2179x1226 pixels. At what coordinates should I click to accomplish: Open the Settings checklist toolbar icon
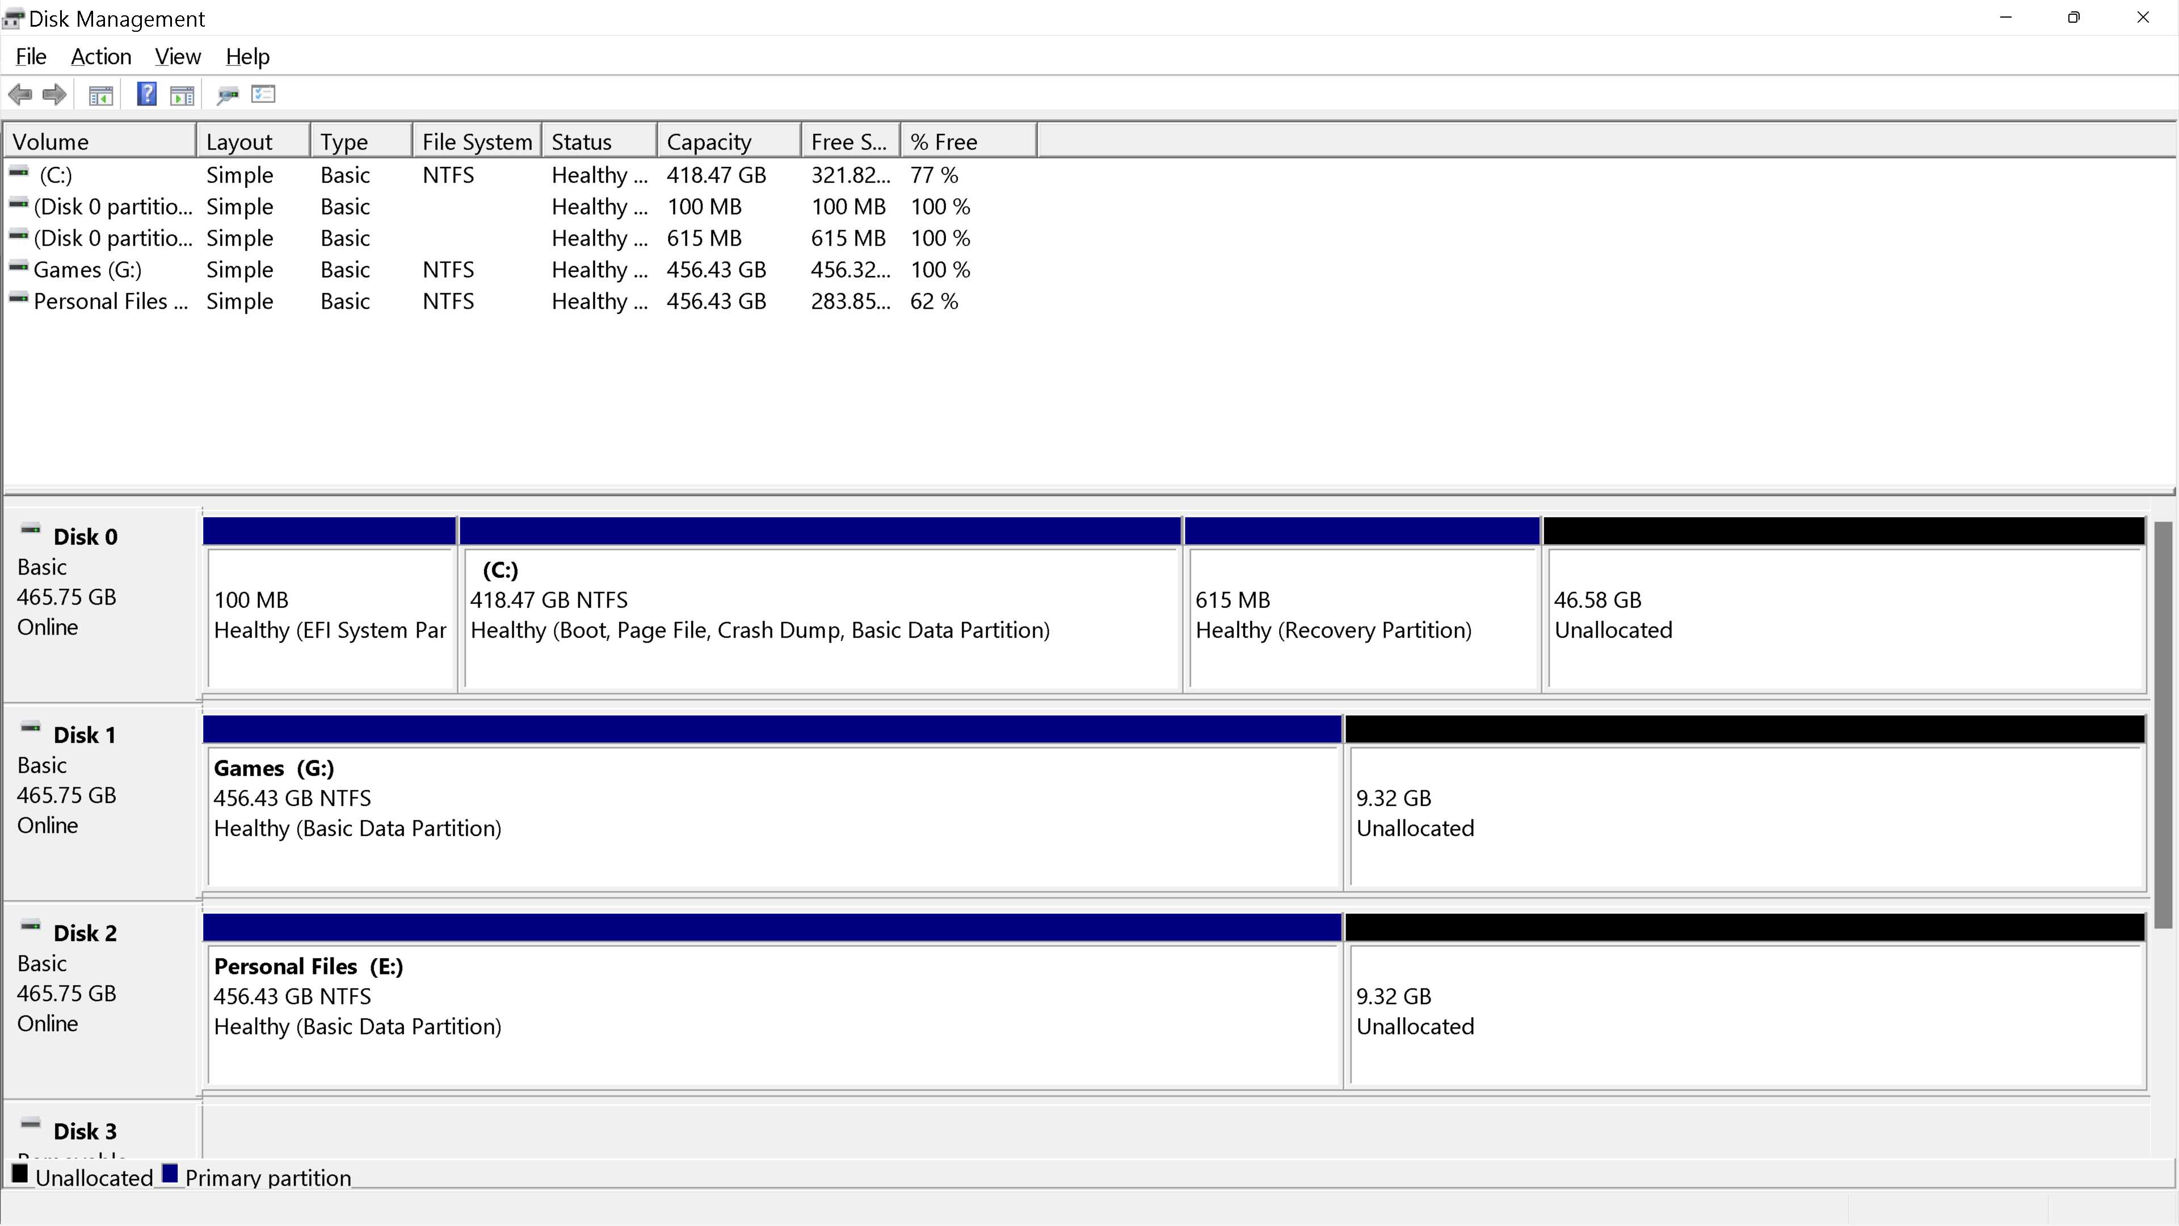pyautogui.click(x=263, y=95)
